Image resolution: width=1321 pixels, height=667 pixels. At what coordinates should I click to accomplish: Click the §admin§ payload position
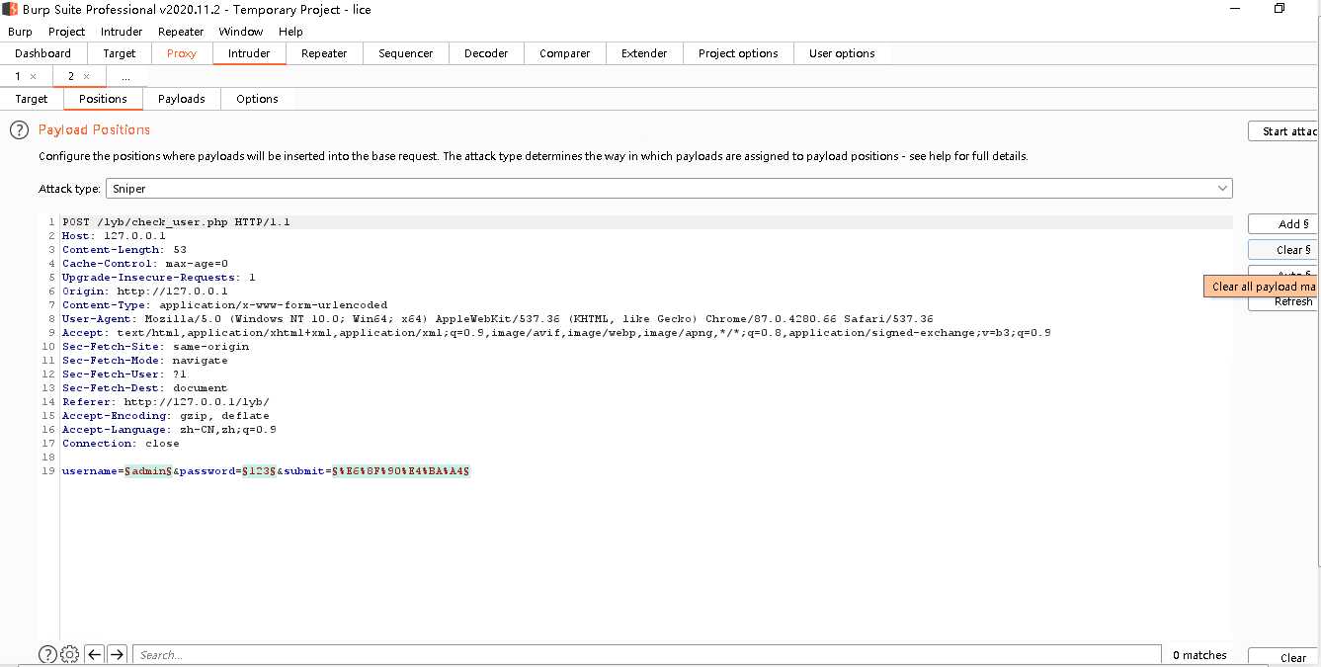click(148, 471)
